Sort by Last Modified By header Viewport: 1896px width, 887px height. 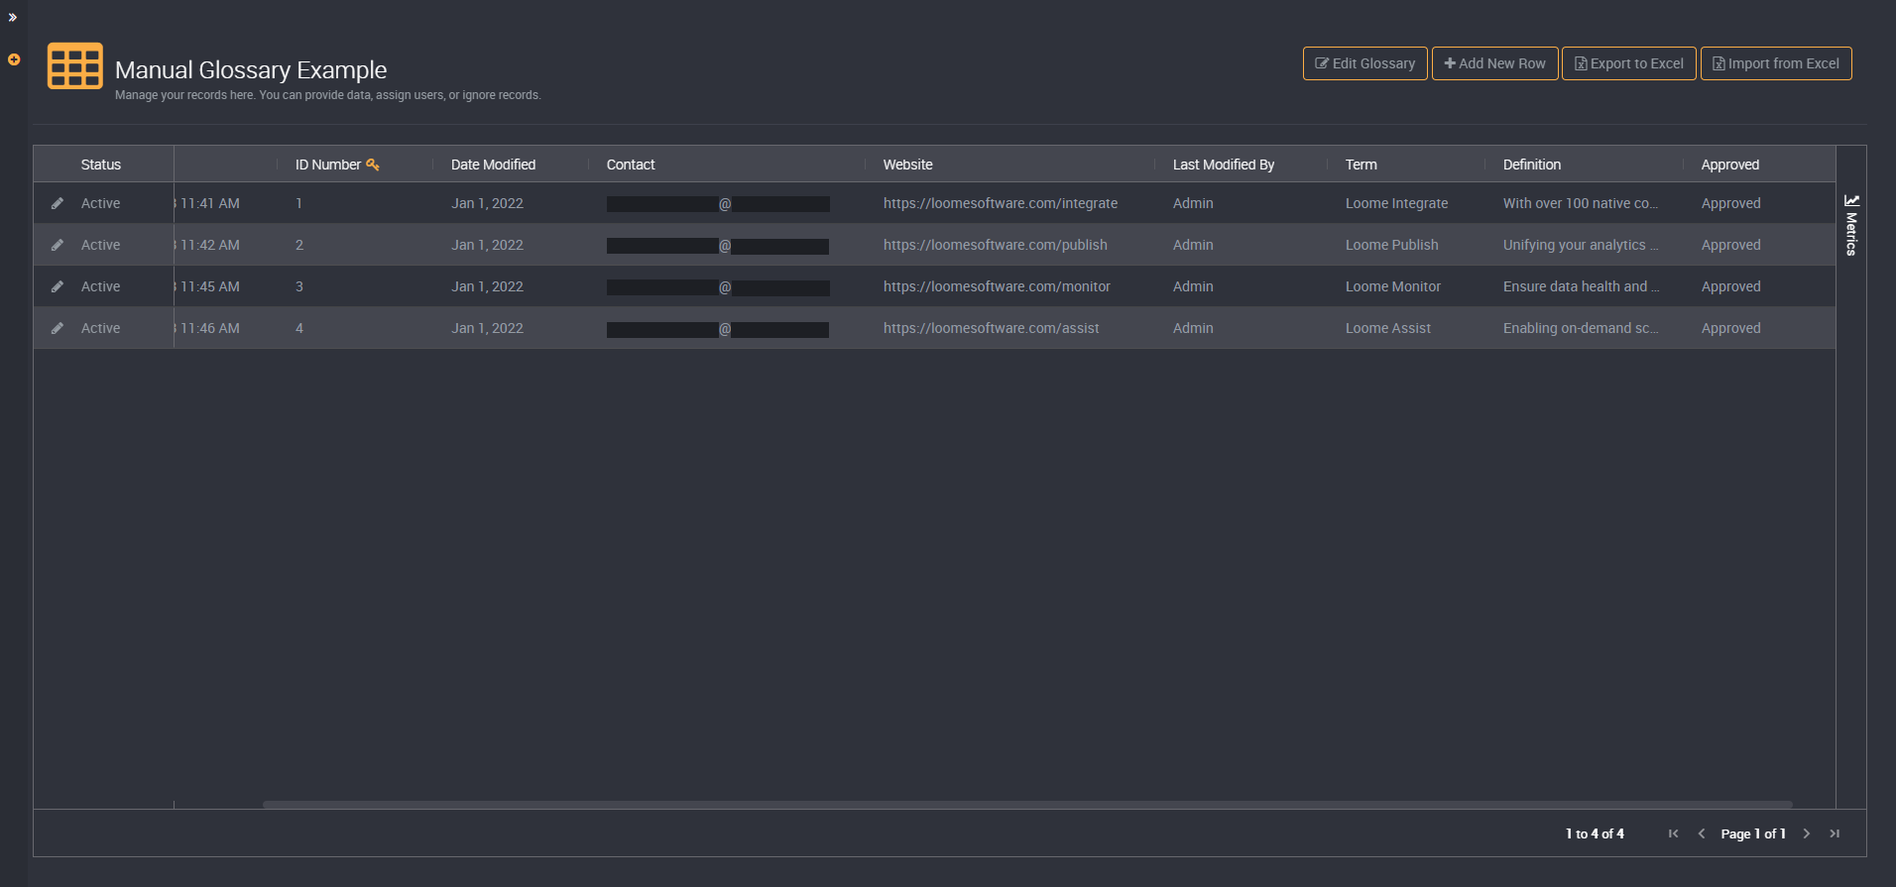tap(1224, 165)
